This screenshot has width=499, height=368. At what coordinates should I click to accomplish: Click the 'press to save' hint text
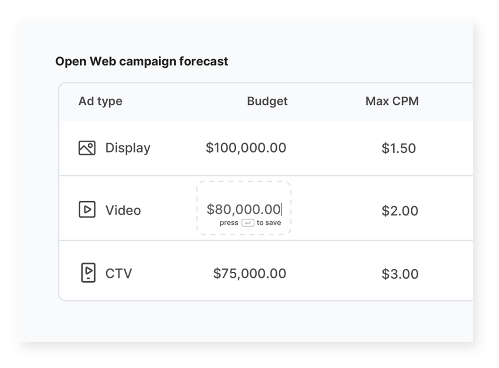[250, 222]
